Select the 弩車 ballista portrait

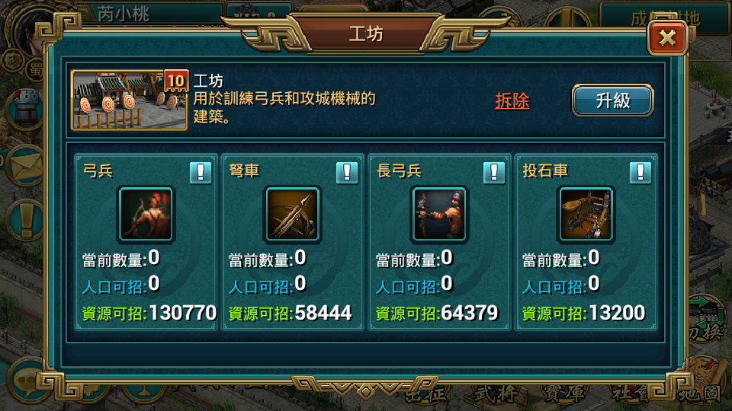pos(293,215)
